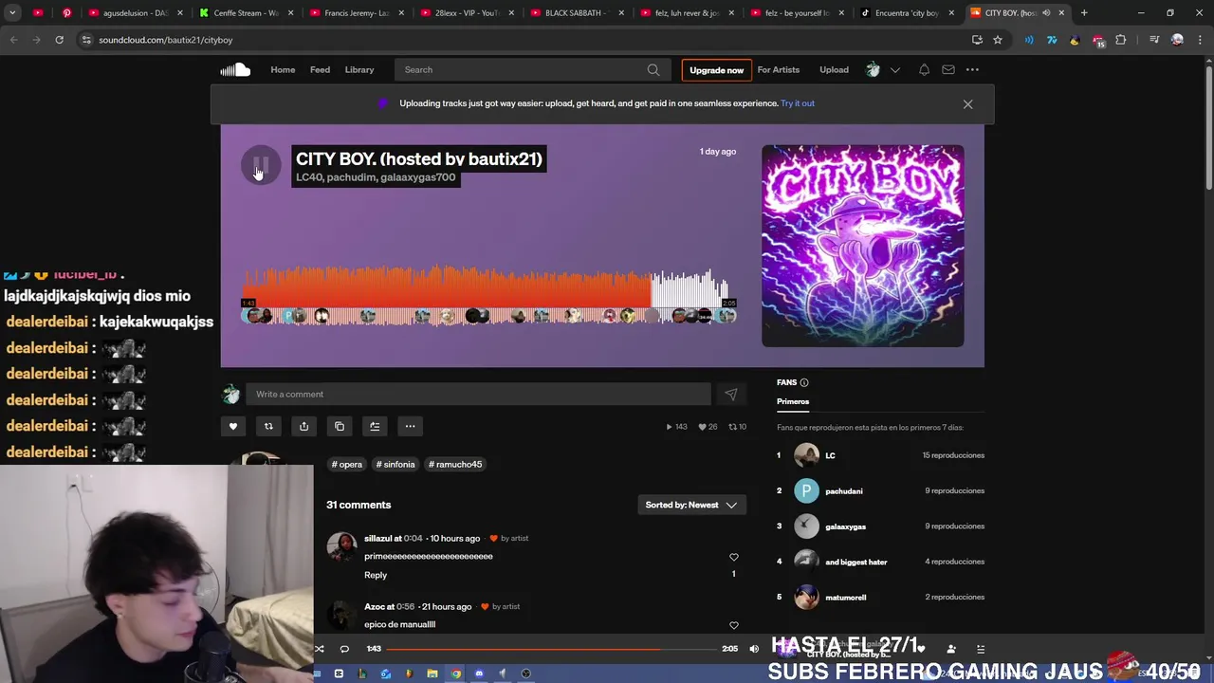Open the notifications bell
1214x683 pixels.
pos(924,69)
